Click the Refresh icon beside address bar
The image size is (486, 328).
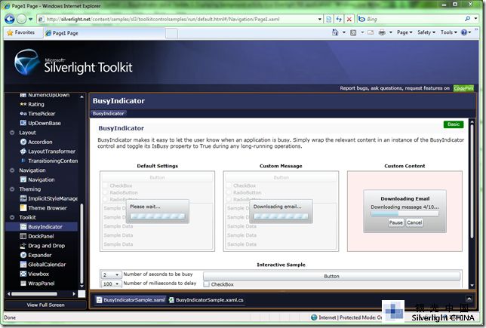[339, 19]
